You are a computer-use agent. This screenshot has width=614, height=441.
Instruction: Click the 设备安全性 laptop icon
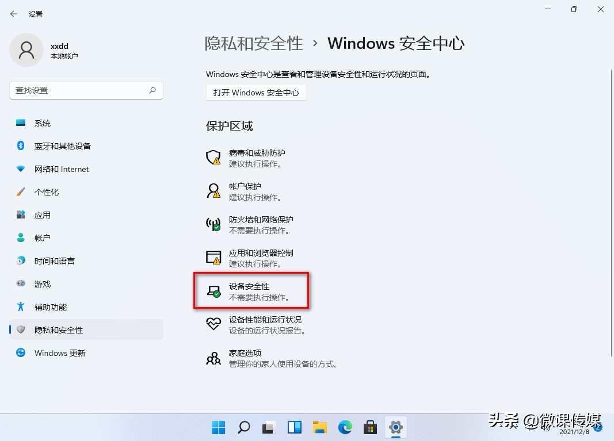tap(214, 292)
